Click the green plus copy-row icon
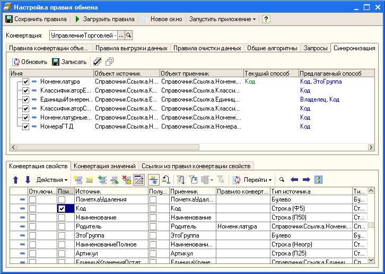 tap(102, 180)
